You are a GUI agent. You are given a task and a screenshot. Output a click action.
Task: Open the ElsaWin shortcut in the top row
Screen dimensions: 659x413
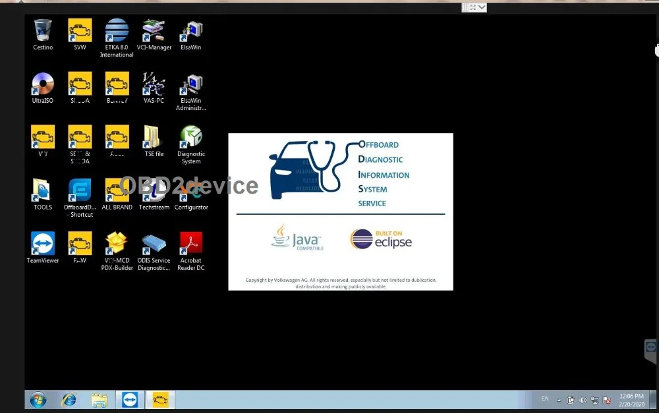[191, 34]
